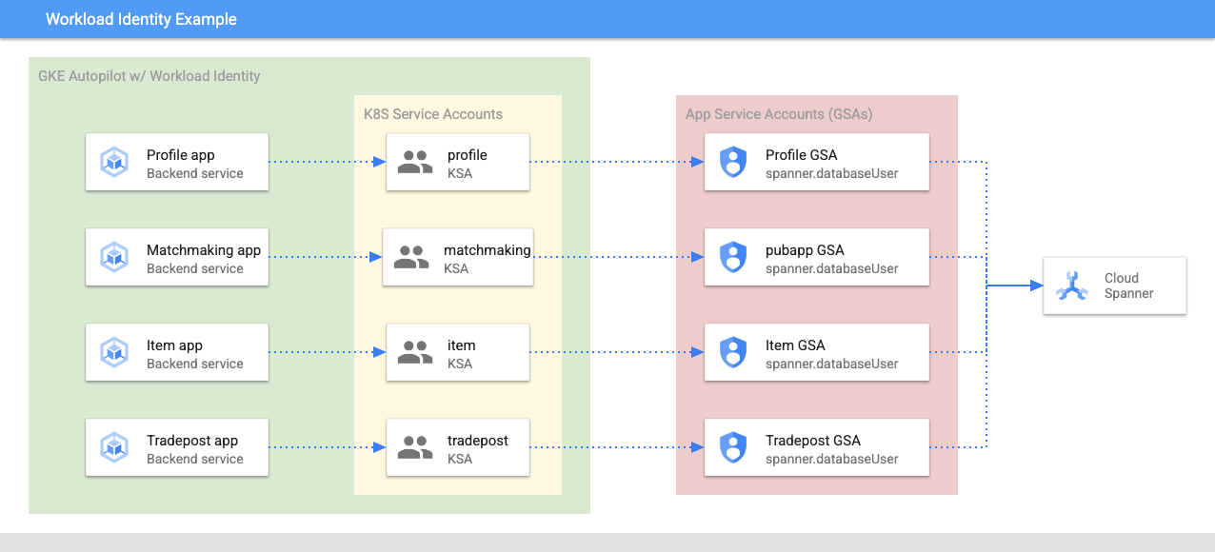This screenshot has height=552, width=1215.
Task: Select the Tradepost app cube icon
Action: pyautogui.click(x=114, y=447)
